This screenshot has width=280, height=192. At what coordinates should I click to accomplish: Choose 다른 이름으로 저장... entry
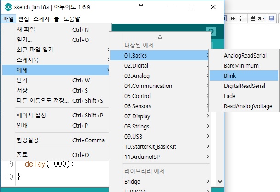56,100
